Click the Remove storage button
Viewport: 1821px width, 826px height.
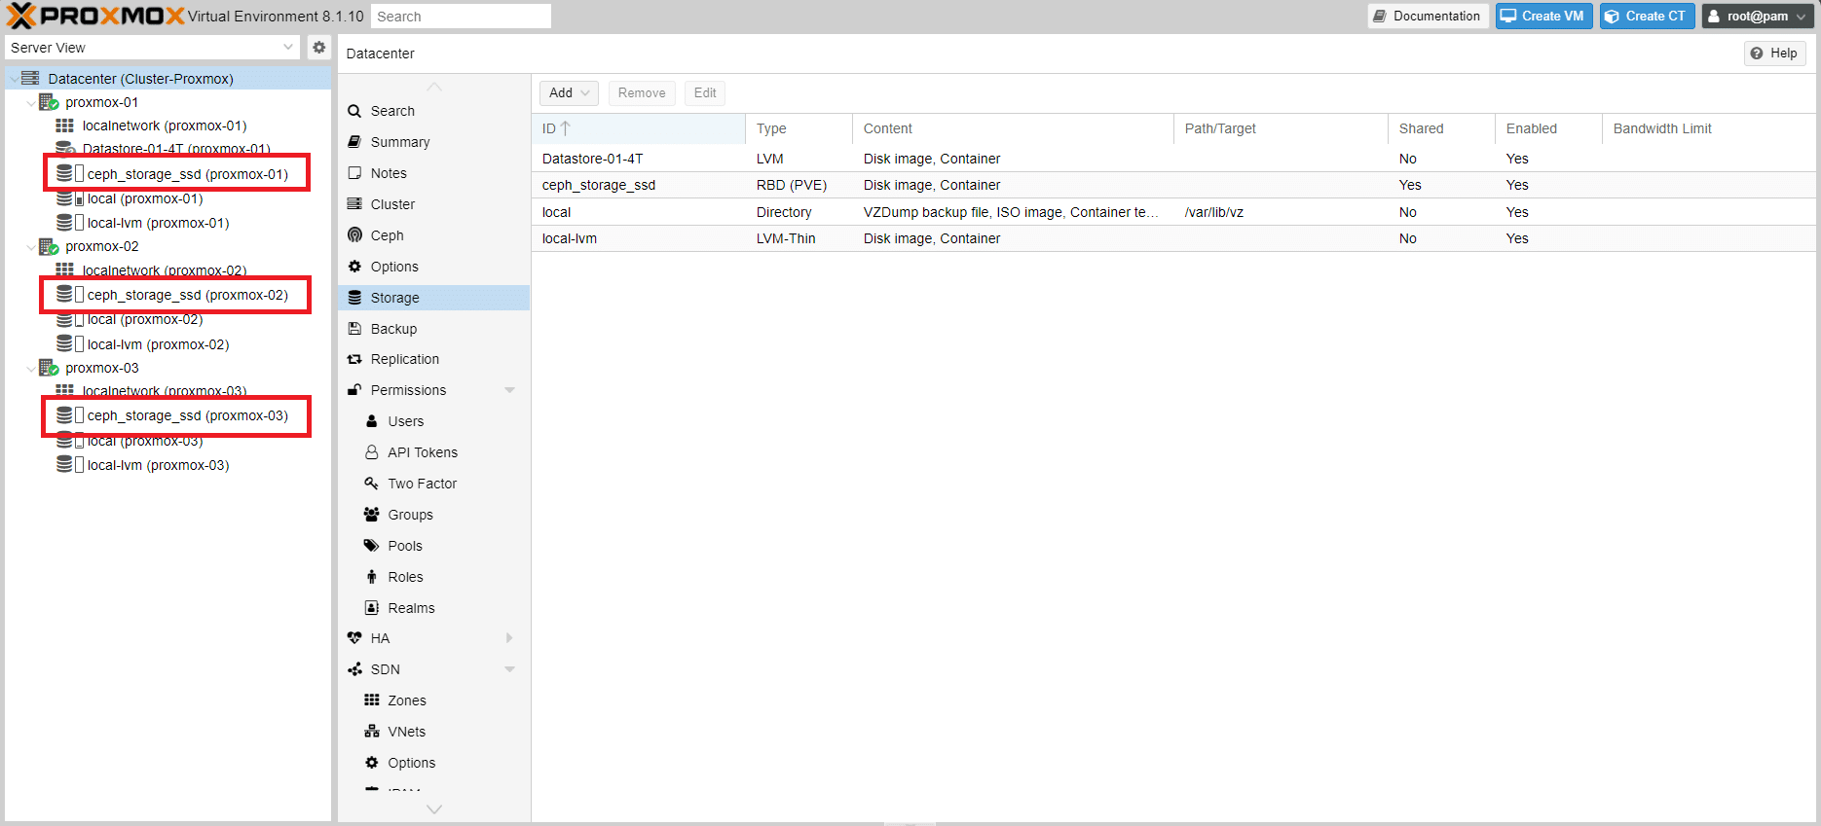(642, 92)
